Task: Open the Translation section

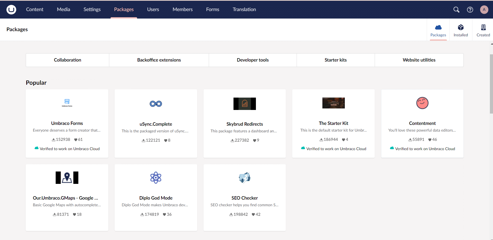Action: point(244,10)
